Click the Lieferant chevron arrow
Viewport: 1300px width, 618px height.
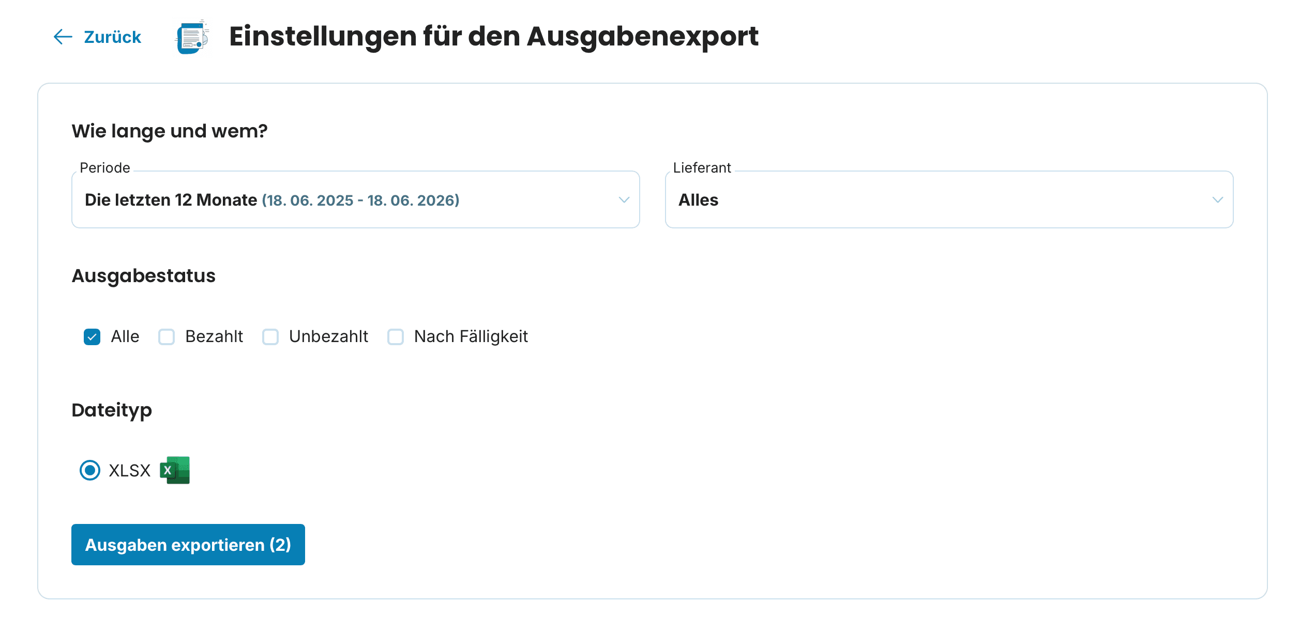(1218, 200)
